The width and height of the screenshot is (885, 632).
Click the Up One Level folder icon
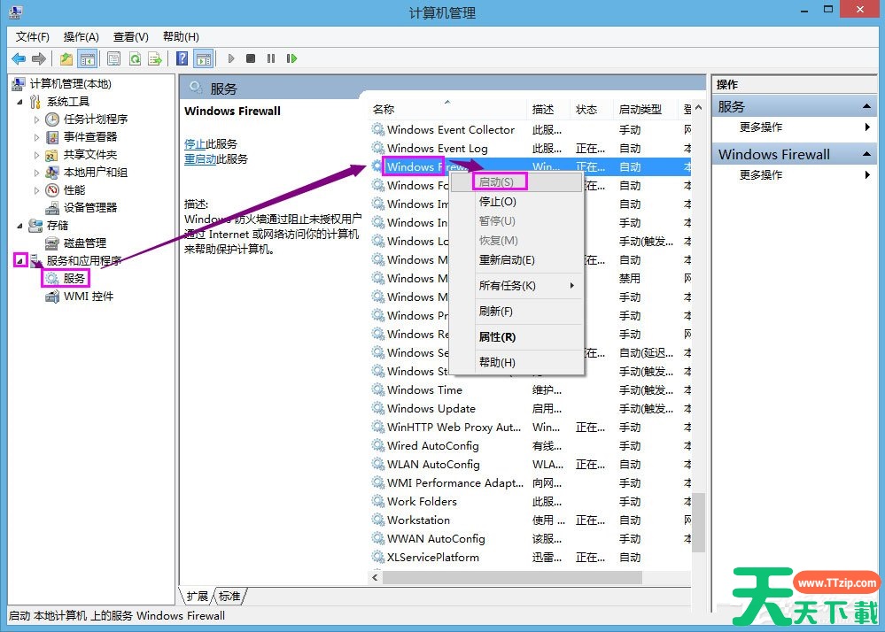[66, 58]
